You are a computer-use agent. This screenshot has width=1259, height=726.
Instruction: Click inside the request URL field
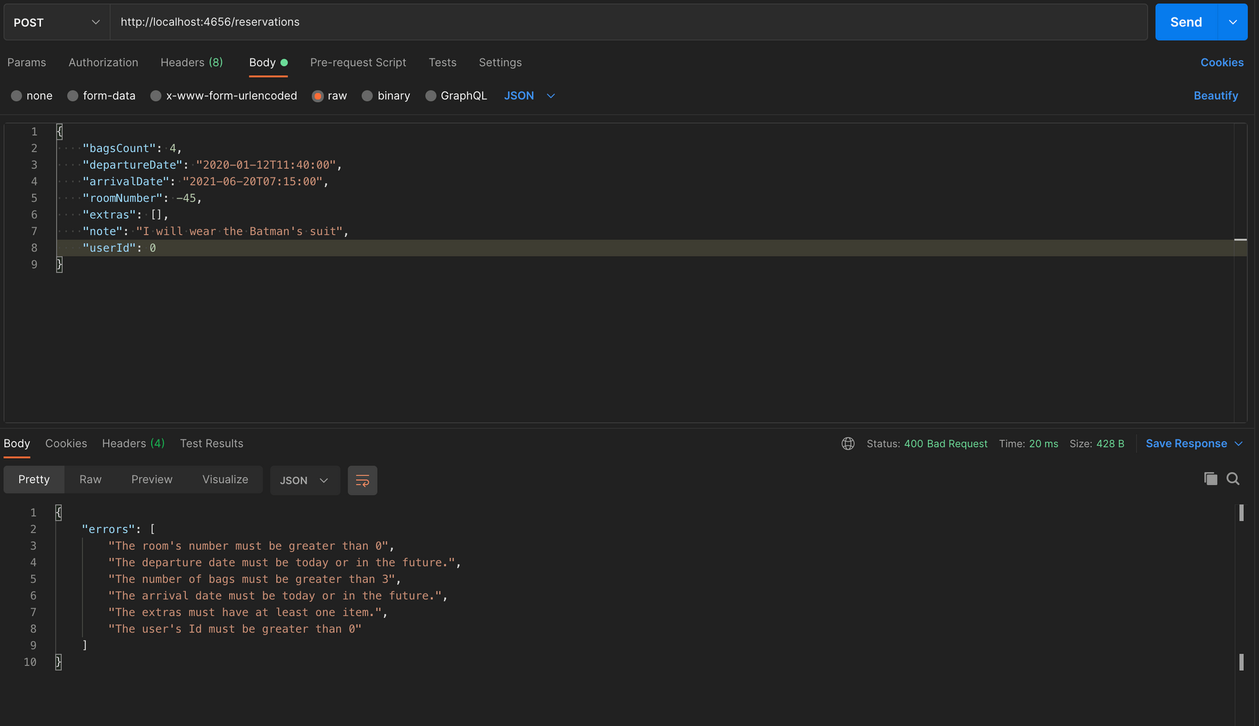pos(441,22)
